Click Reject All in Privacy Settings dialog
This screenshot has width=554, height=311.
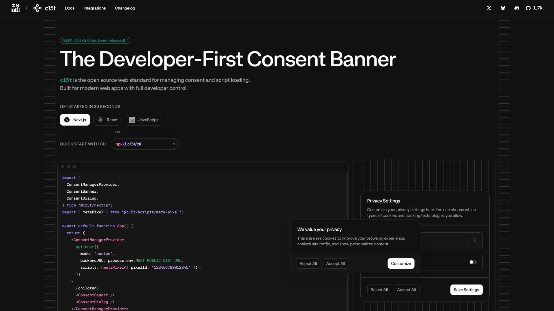[379, 290]
